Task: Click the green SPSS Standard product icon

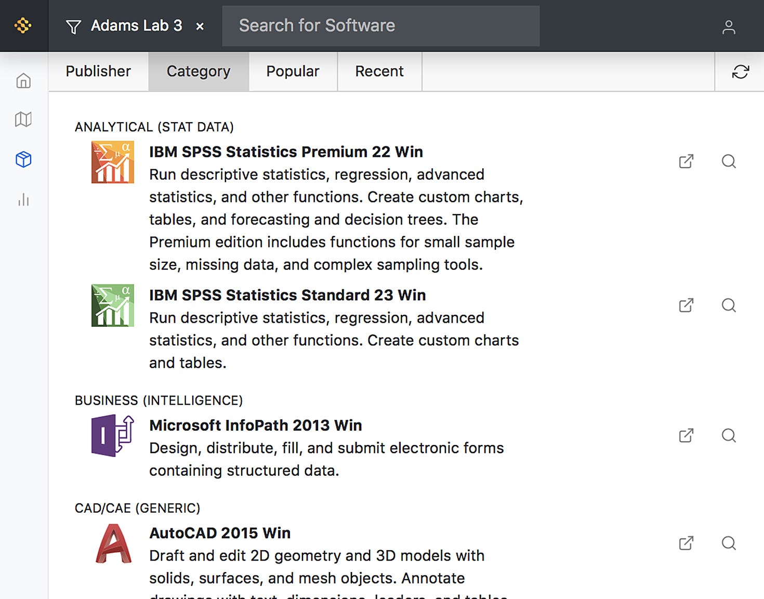Action: (113, 305)
